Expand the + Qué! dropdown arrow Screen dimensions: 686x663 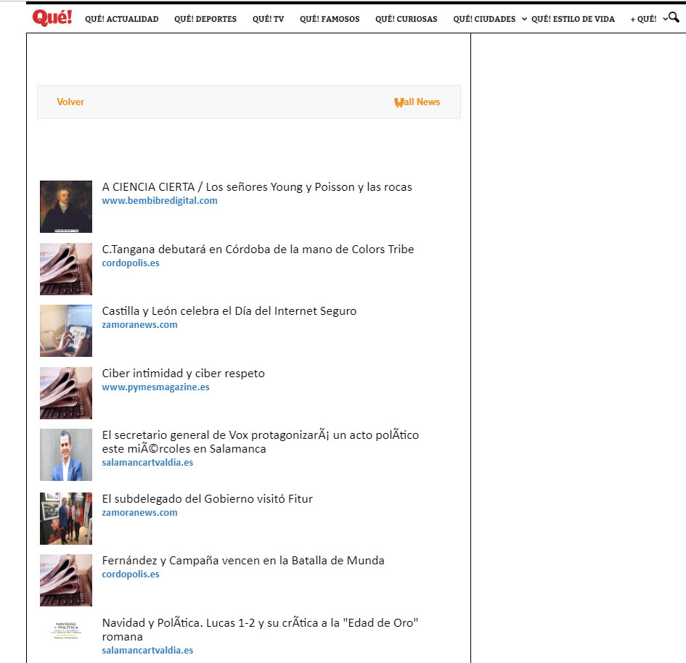pyautogui.click(x=665, y=19)
